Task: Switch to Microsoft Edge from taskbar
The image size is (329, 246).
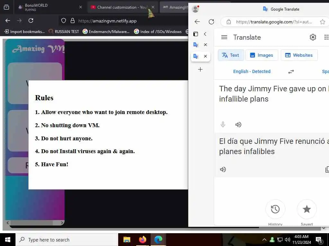Action: pyautogui.click(x=158, y=240)
